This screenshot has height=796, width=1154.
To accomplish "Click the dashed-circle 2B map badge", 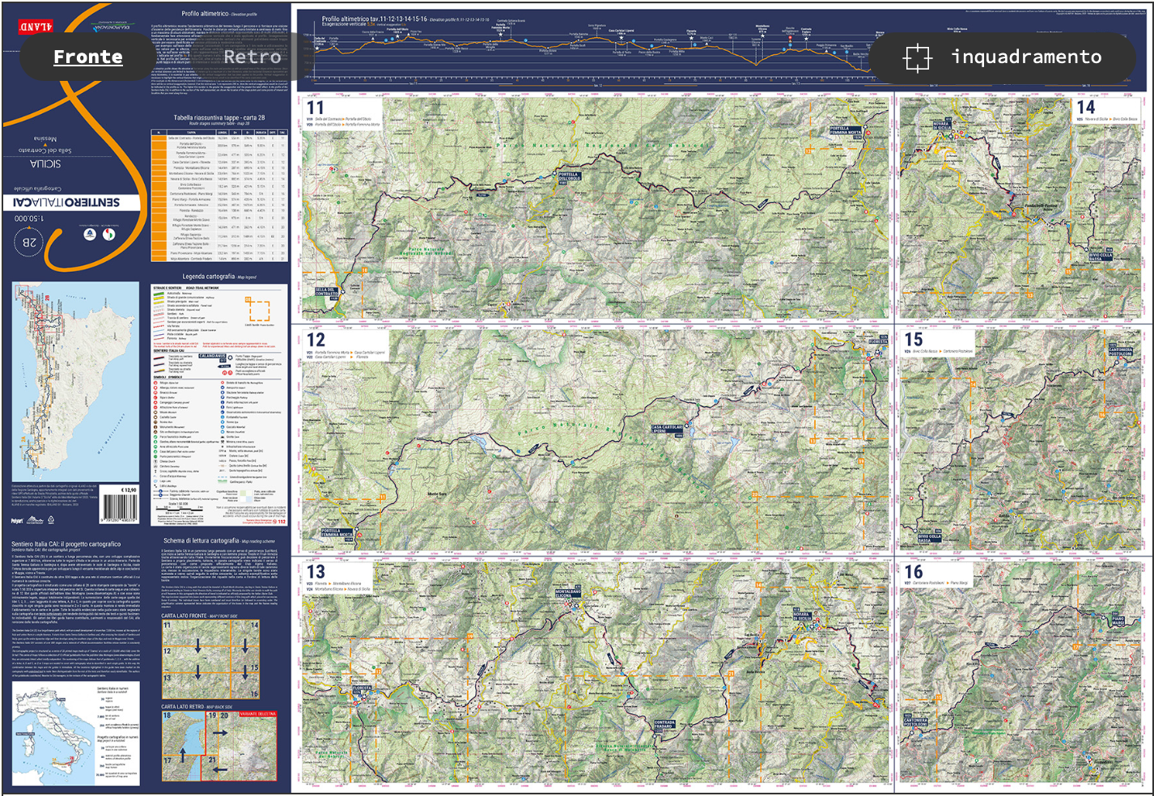I will 29,242.
